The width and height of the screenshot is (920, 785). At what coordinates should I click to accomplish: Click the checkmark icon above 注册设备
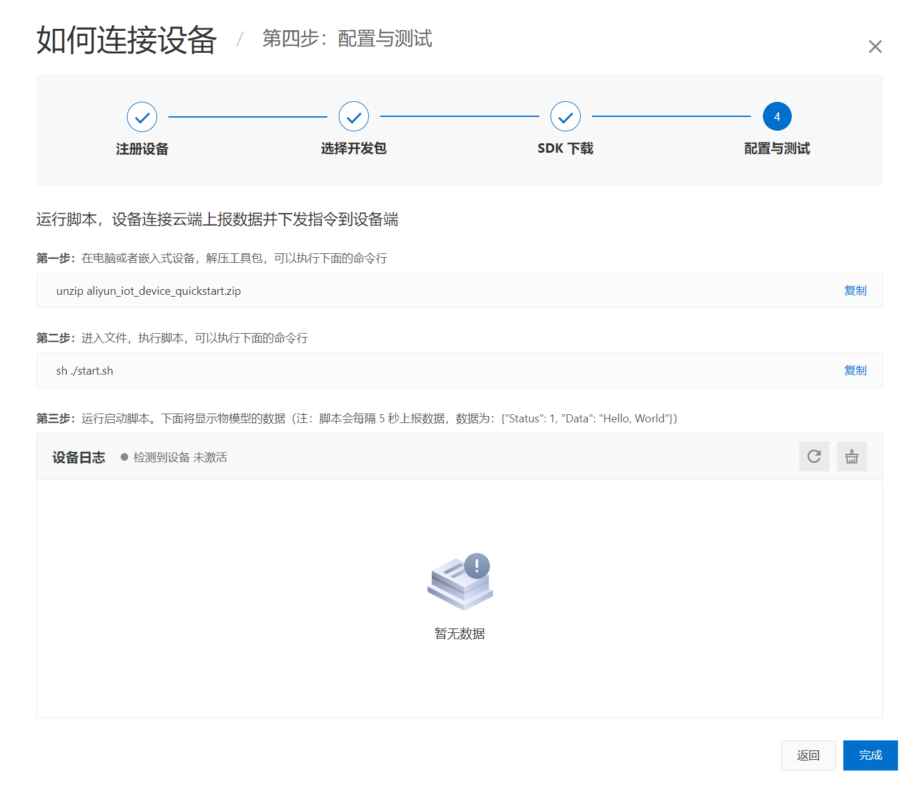click(141, 116)
